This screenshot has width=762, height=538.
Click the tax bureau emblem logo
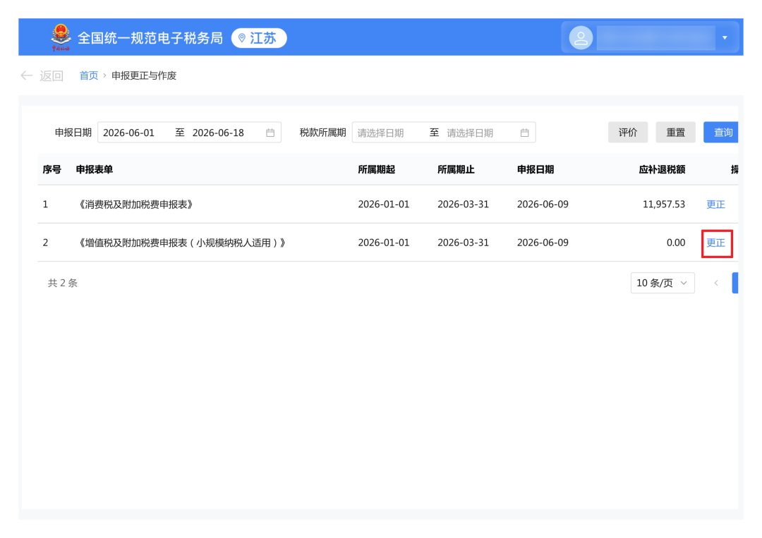click(61, 37)
